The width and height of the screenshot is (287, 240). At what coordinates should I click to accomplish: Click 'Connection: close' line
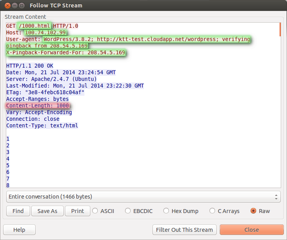point(33,119)
